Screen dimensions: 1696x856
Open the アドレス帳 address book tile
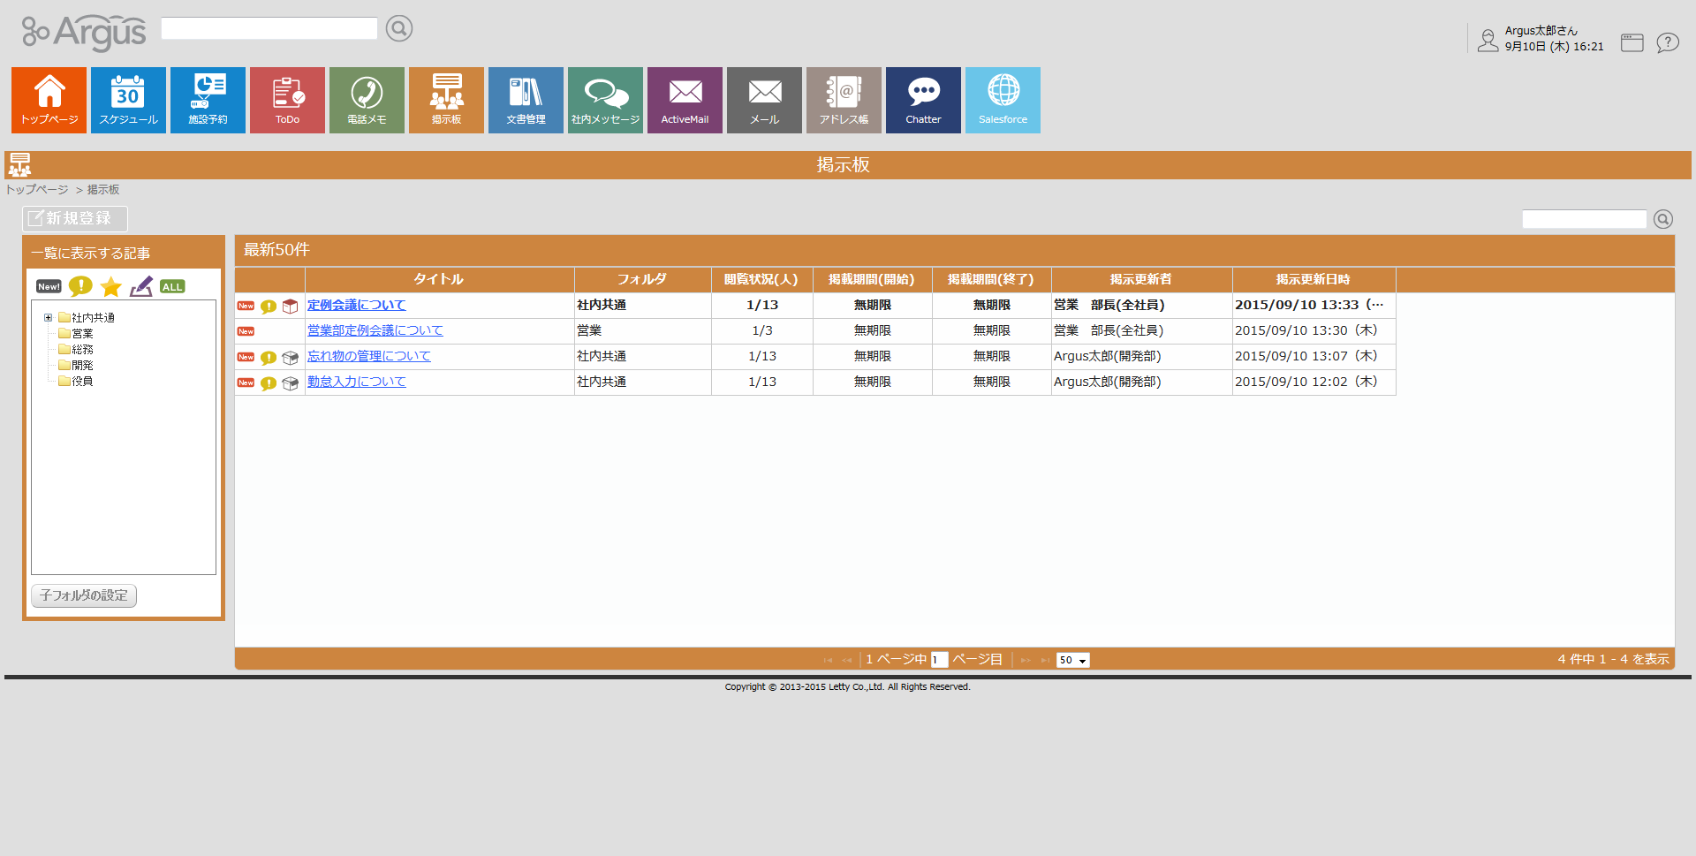[844, 100]
